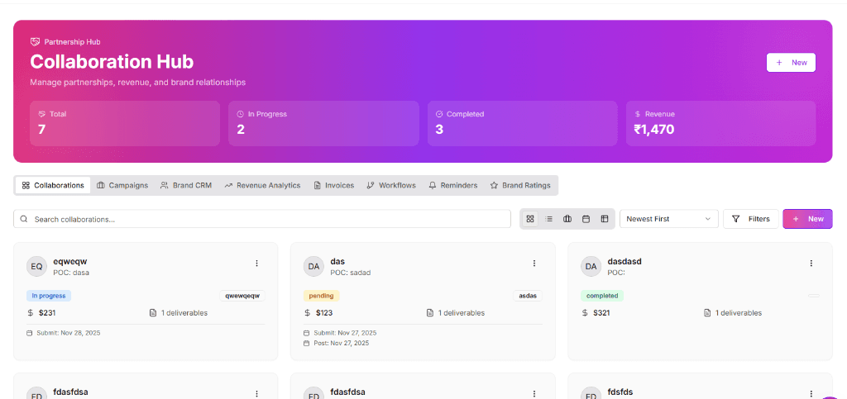Image resolution: width=847 pixels, height=399 pixels.
Task: Click the dollar icon on Revenue stat
Action: pyautogui.click(x=638, y=114)
